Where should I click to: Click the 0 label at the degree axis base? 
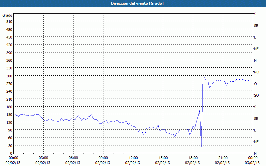[x=11, y=153]
